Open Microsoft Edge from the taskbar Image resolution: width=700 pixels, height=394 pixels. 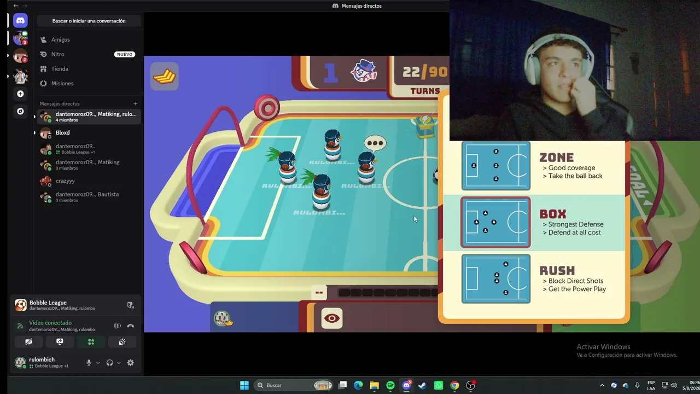pos(358,385)
